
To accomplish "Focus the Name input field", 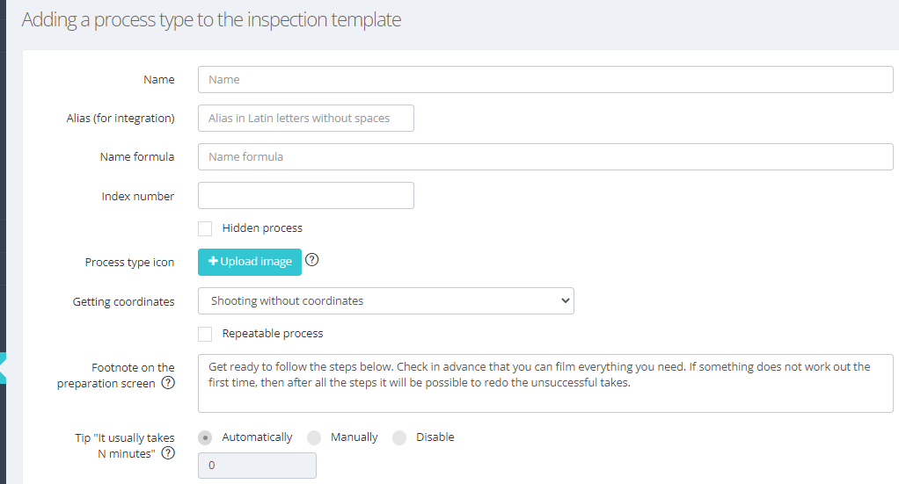I will pos(545,80).
